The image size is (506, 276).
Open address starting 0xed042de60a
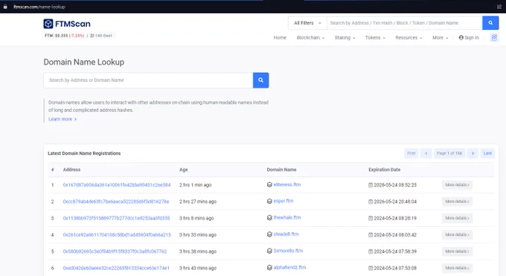[x=116, y=268]
